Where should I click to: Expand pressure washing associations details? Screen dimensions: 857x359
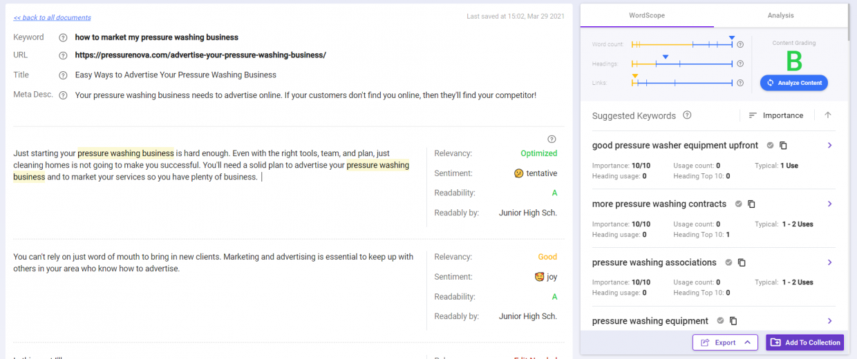coord(829,262)
